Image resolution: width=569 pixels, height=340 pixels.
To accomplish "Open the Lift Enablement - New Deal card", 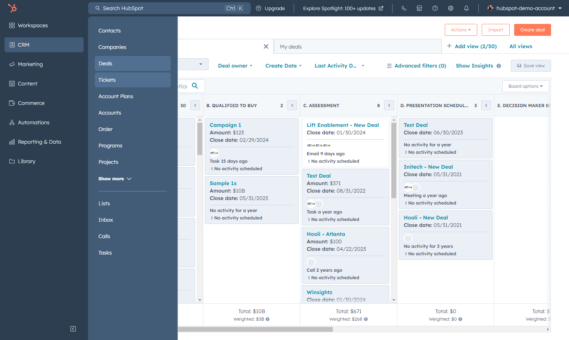I will point(343,125).
